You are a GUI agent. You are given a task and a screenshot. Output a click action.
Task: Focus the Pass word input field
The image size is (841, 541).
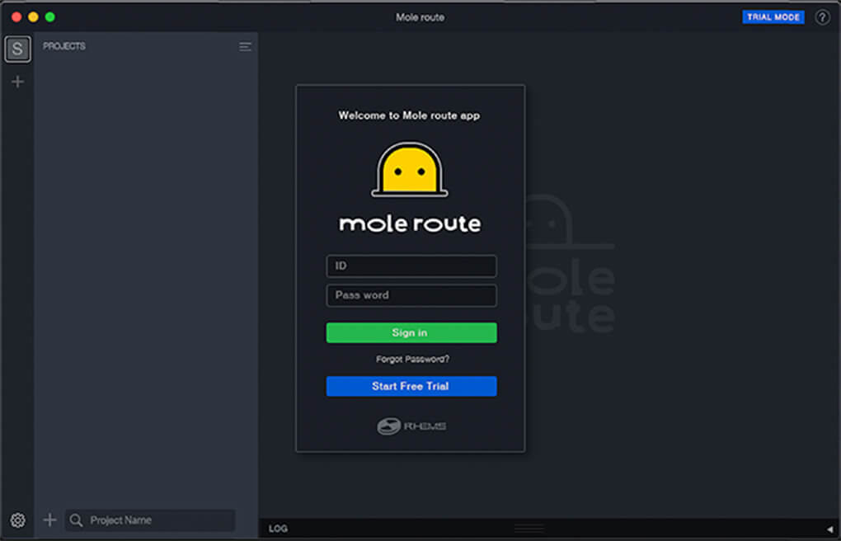coord(411,295)
